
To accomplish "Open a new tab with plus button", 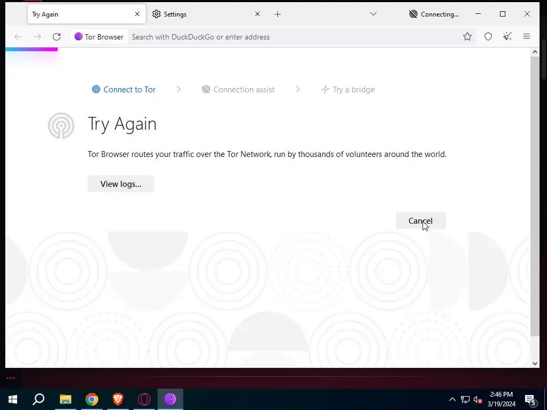I will click(x=277, y=14).
